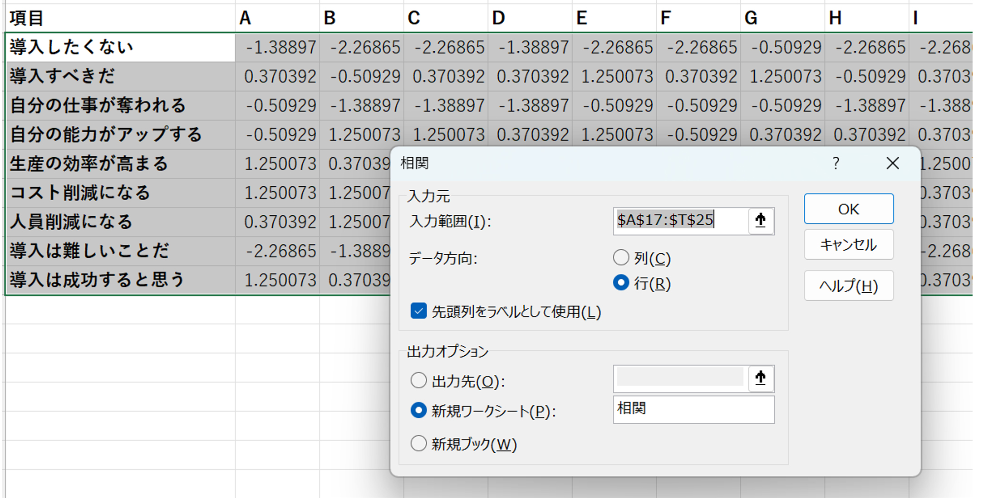Click the 入力範囲 text field
The width and height of the screenshot is (988, 498).
(x=680, y=221)
